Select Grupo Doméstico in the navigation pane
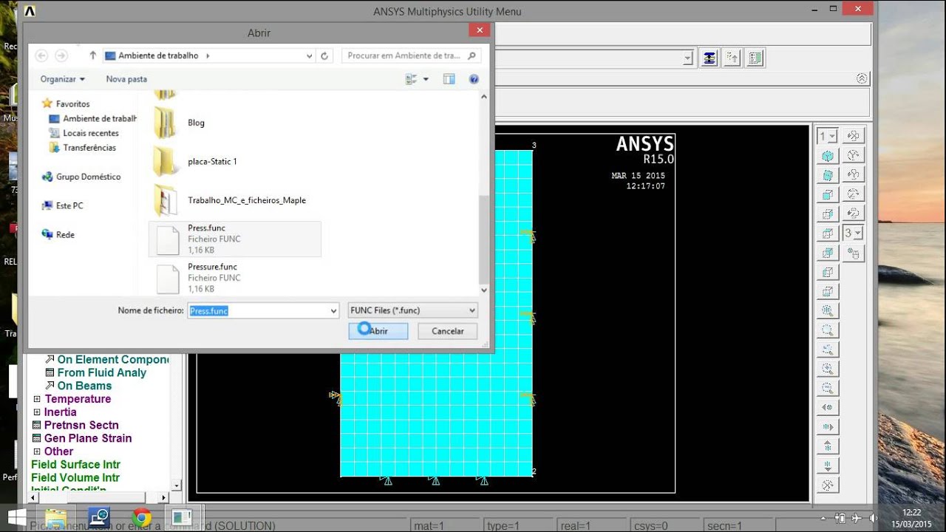The width and height of the screenshot is (946, 532). pyautogui.click(x=82, y=177)
